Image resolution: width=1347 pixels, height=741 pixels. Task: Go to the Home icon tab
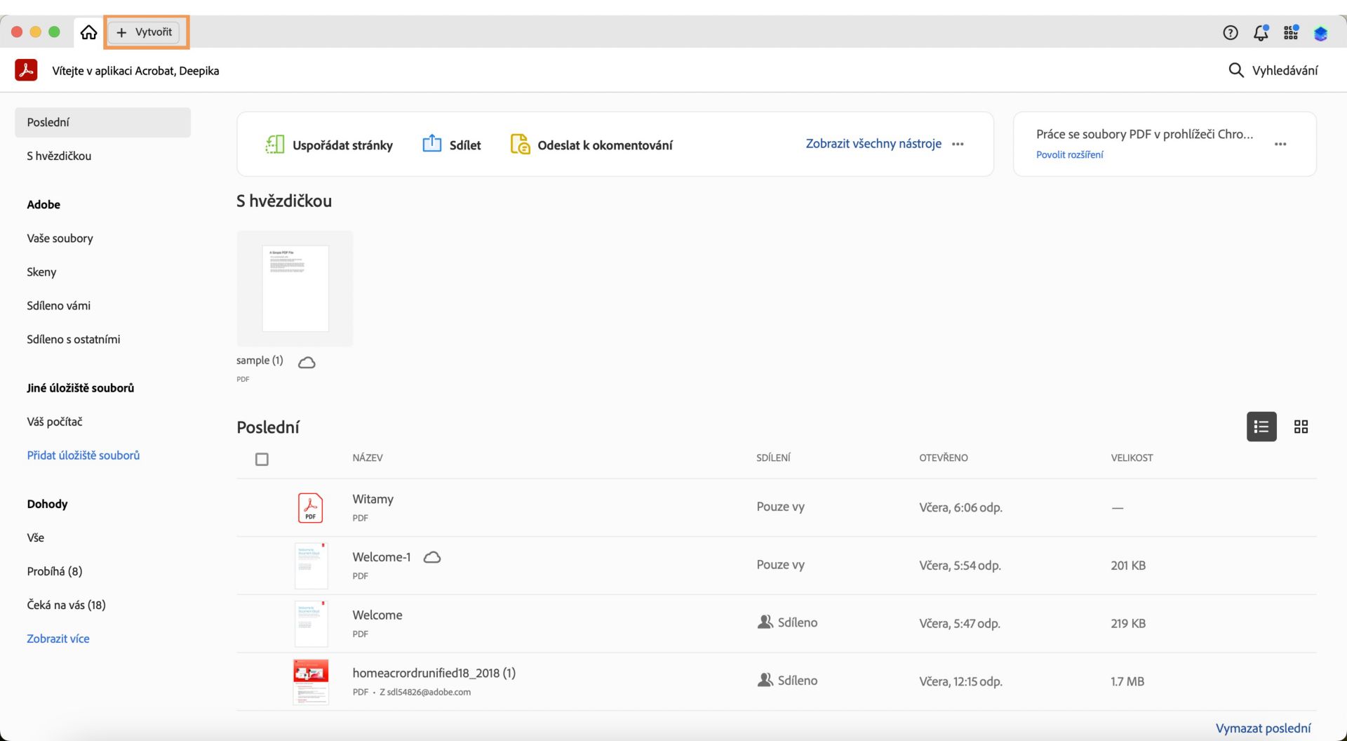coord(88,32)
